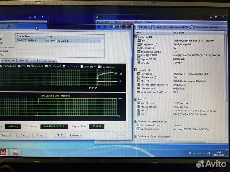The height and width of the screenshot is (172, 230).
Task: Open the Preferences button
Action: pos(76,135)
